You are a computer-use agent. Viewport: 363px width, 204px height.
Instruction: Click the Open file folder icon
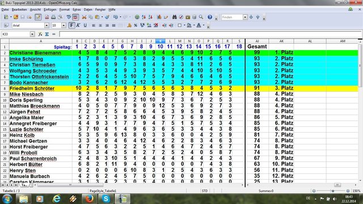[x=16, y=17]
